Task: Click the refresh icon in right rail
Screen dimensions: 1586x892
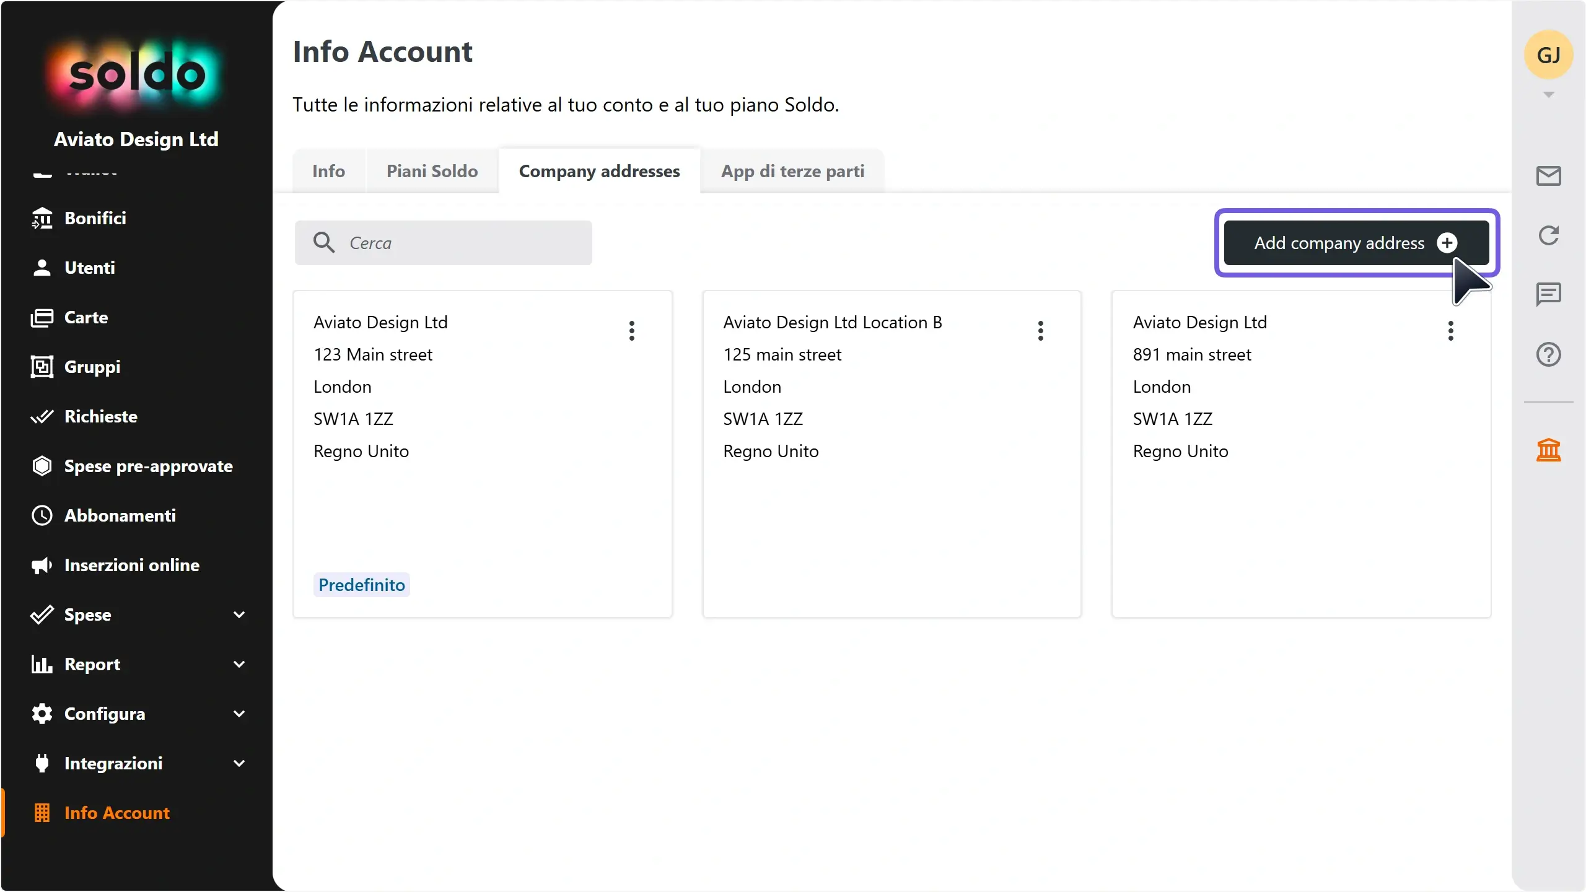Action: click(1548, 235)
